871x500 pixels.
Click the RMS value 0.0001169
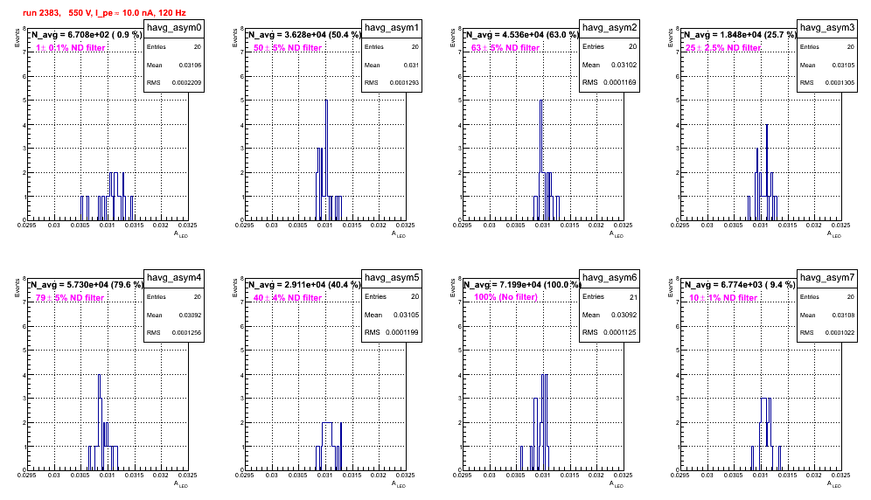pyautogui.click(x=620, y=82)
